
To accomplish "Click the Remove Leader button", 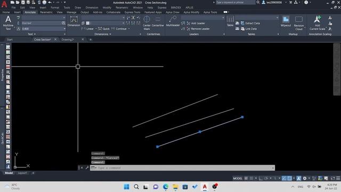I will [x=198, y=29].
